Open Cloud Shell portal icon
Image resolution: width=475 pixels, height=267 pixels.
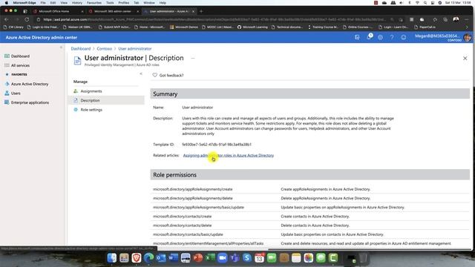click(357, 37)
